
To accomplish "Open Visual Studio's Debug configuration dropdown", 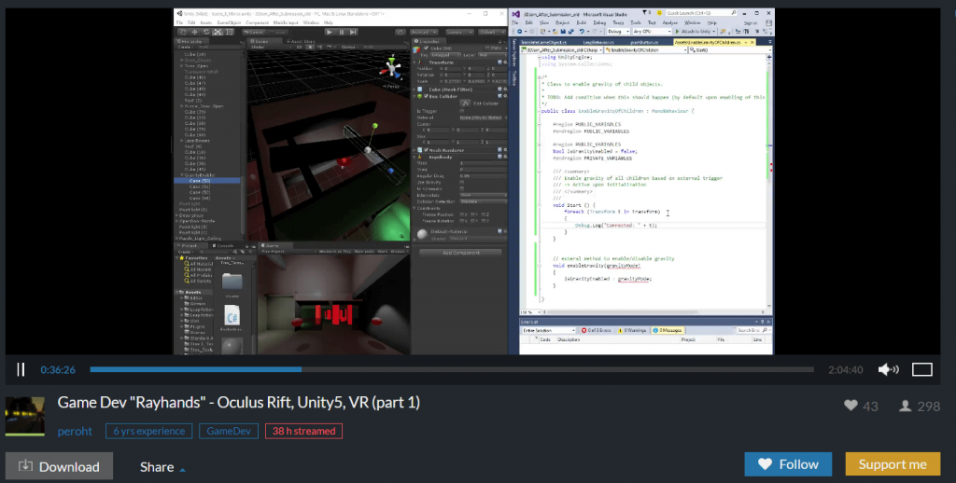I will click(x=619, y=32).
